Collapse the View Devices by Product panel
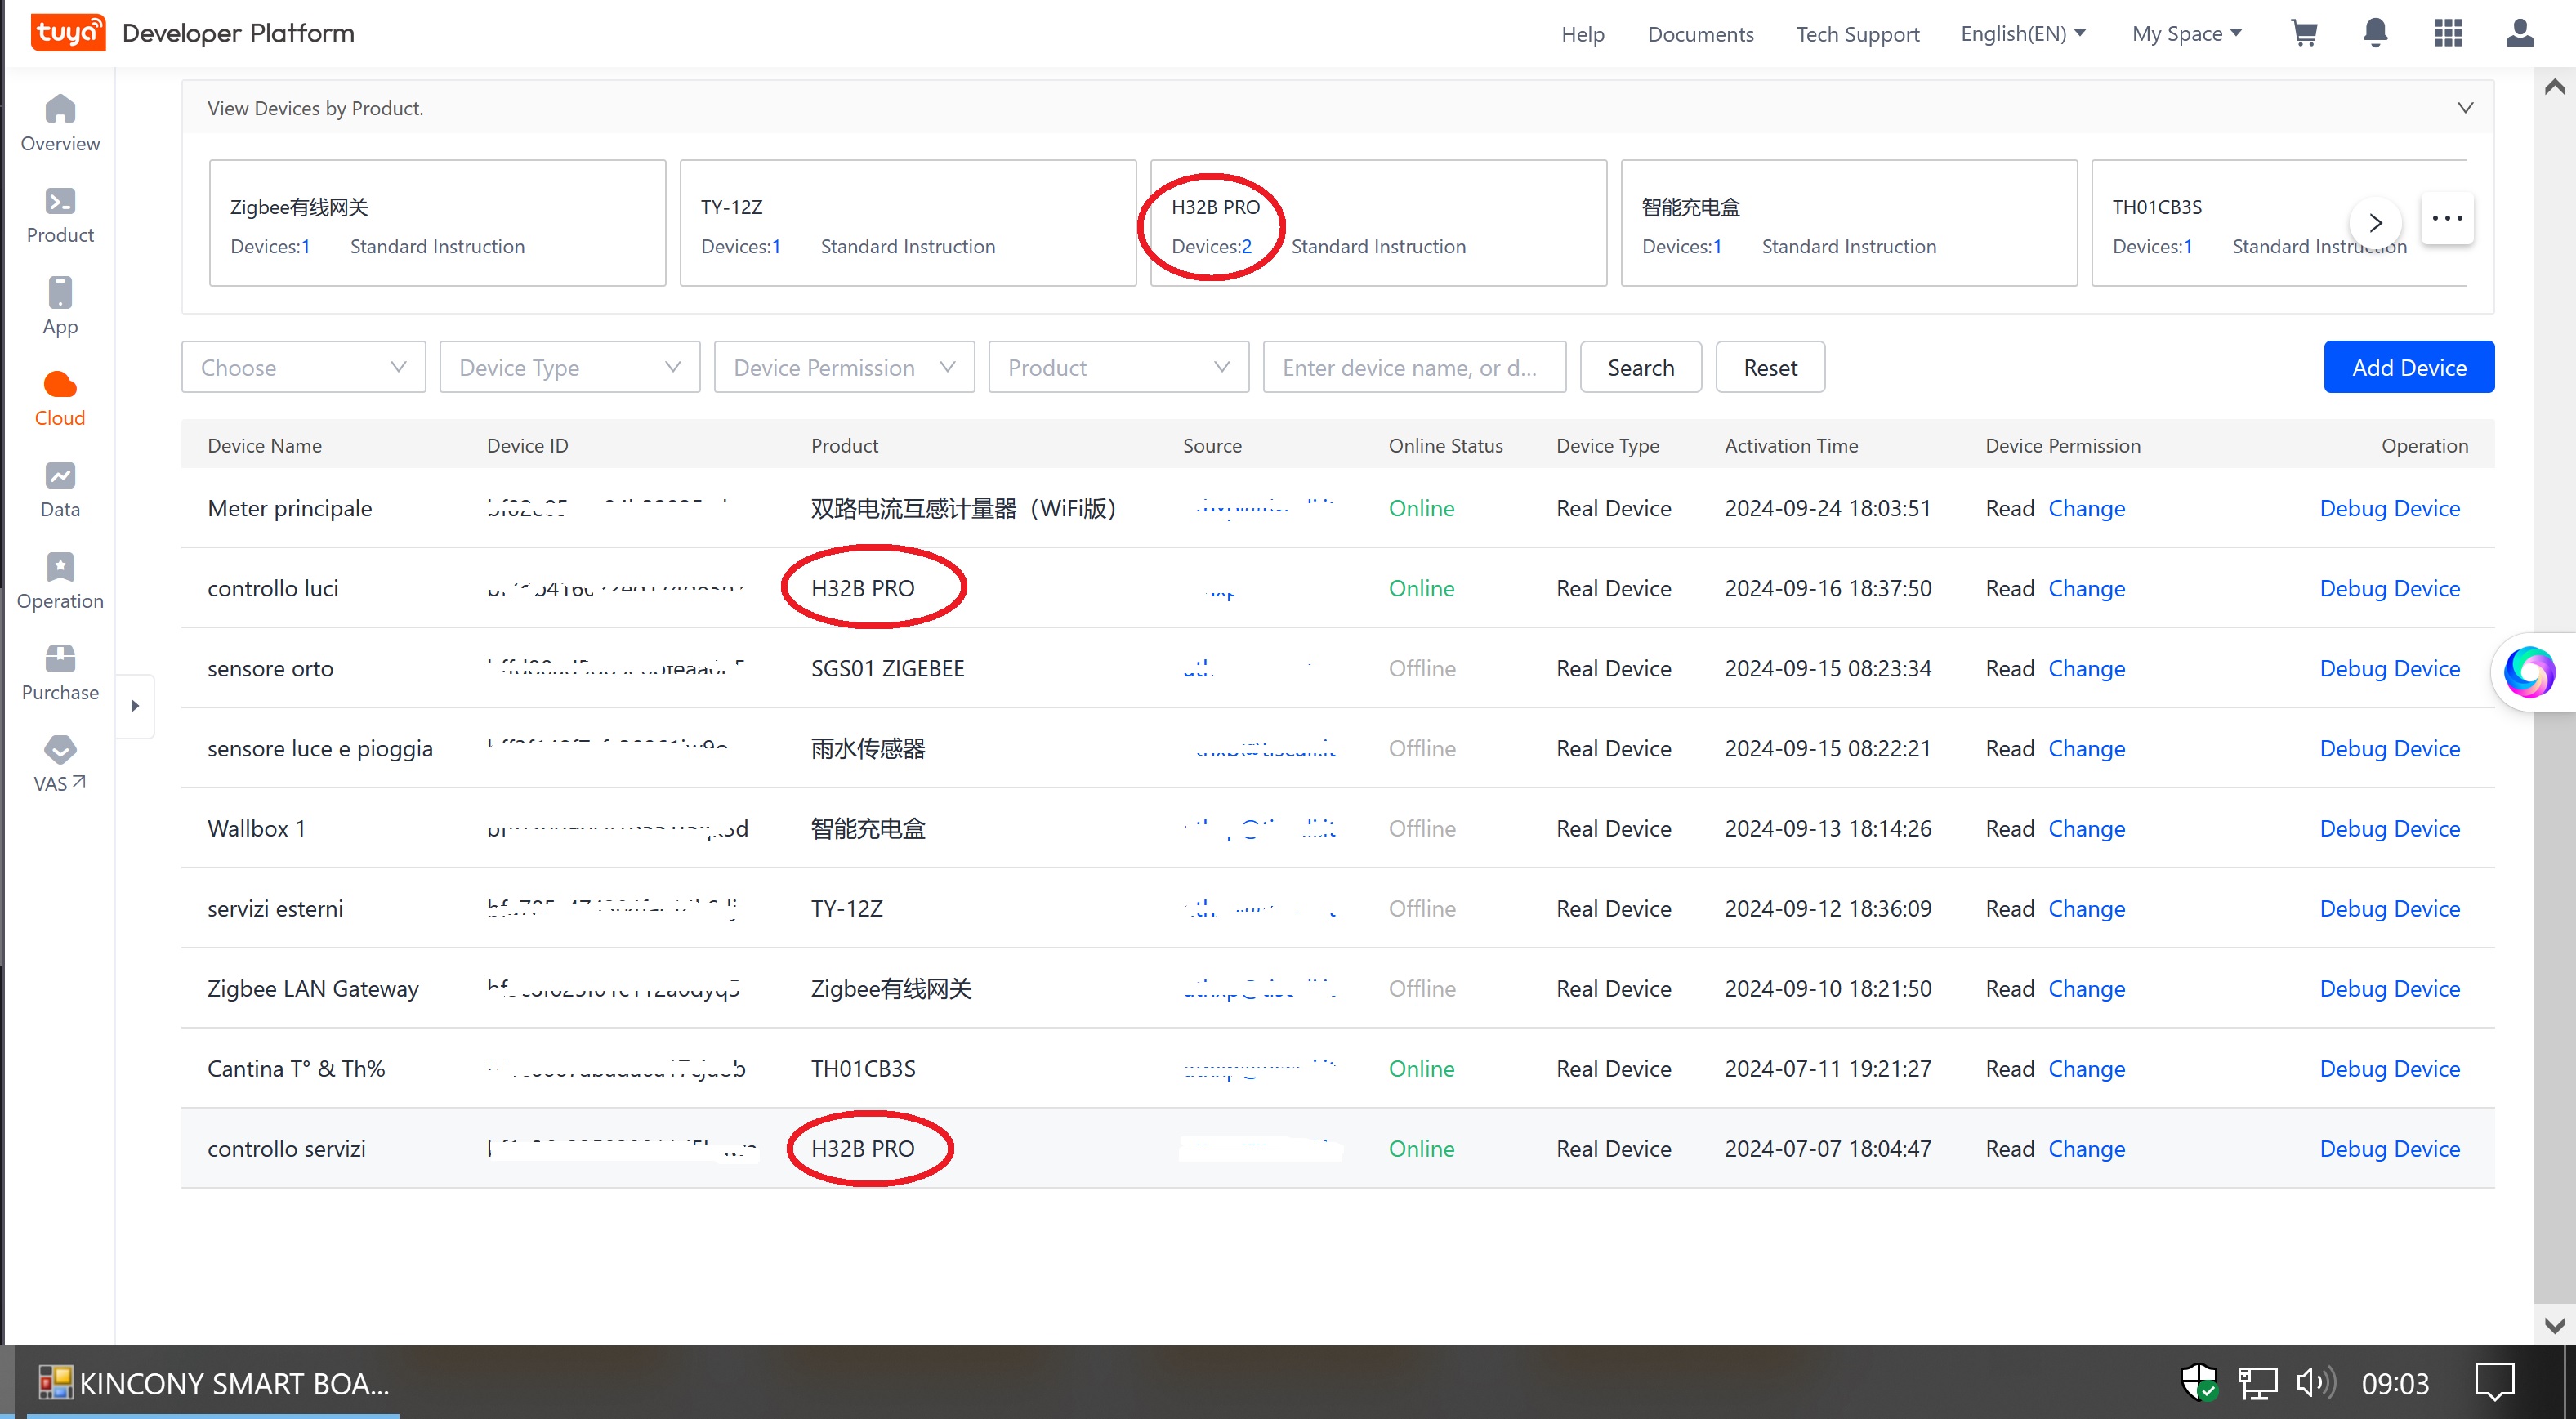 2465,108
